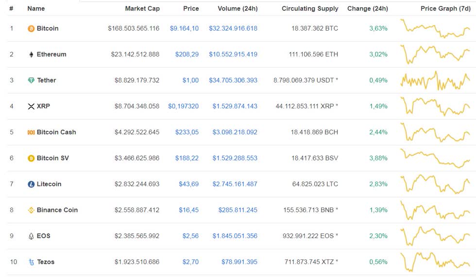This screenshot has height=277, width=476.
Task: Click the Bitcoin Cash orange icon
Action: (x=31, y=132)
